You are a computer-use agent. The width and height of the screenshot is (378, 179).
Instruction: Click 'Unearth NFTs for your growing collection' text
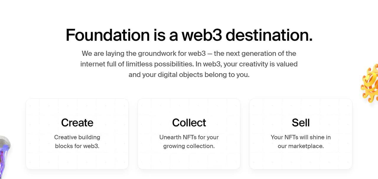pos(189,142)
